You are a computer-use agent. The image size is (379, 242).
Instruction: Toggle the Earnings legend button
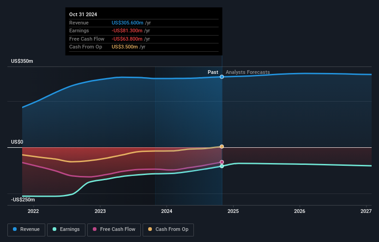pyautogui.click(x=66, y=230)
